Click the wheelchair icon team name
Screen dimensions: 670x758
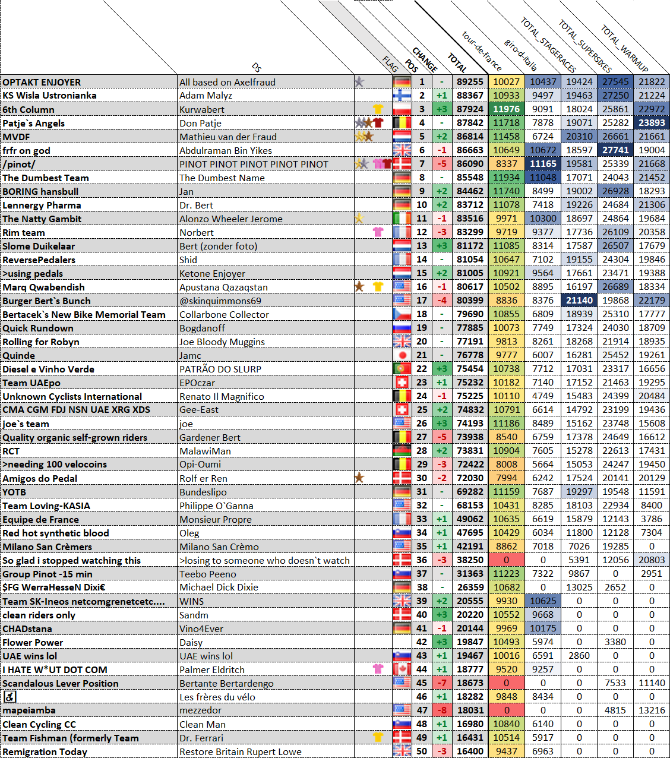click(x=10, y=697)
